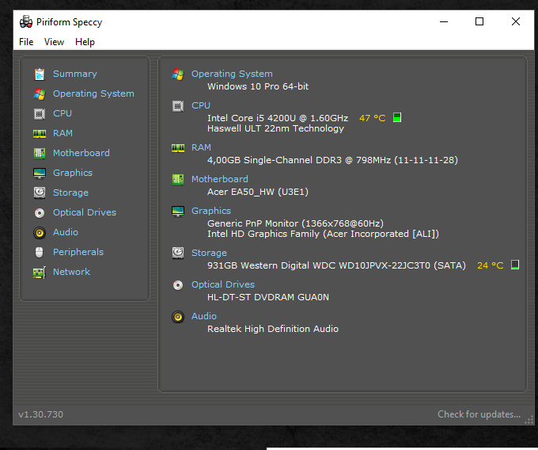The width and height of the screenshot is (538, 450).
Task: Click the CPU chip icon in sidebar
Action: [x=40, y=113]
